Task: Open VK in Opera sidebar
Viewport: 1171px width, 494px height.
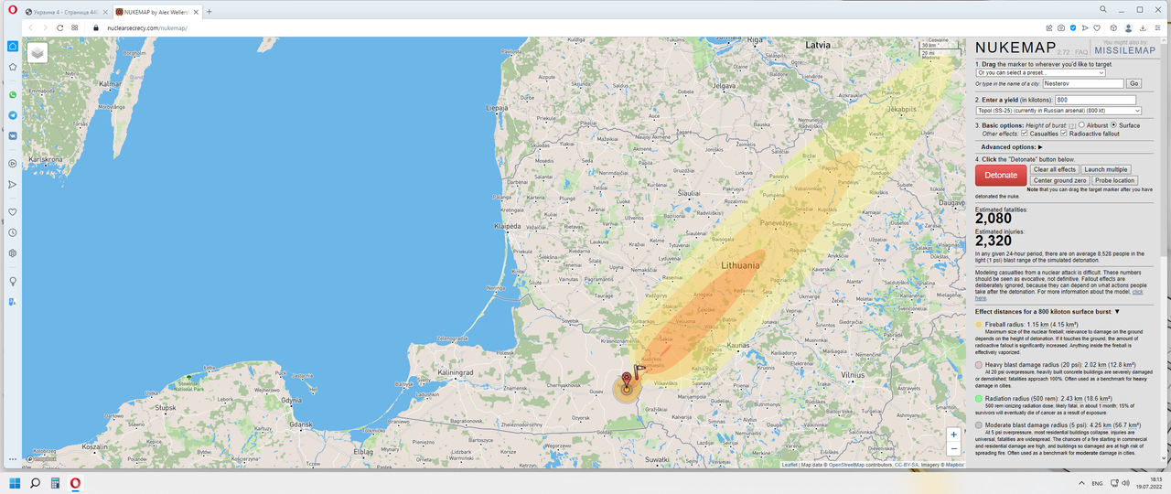Action: 13,135
